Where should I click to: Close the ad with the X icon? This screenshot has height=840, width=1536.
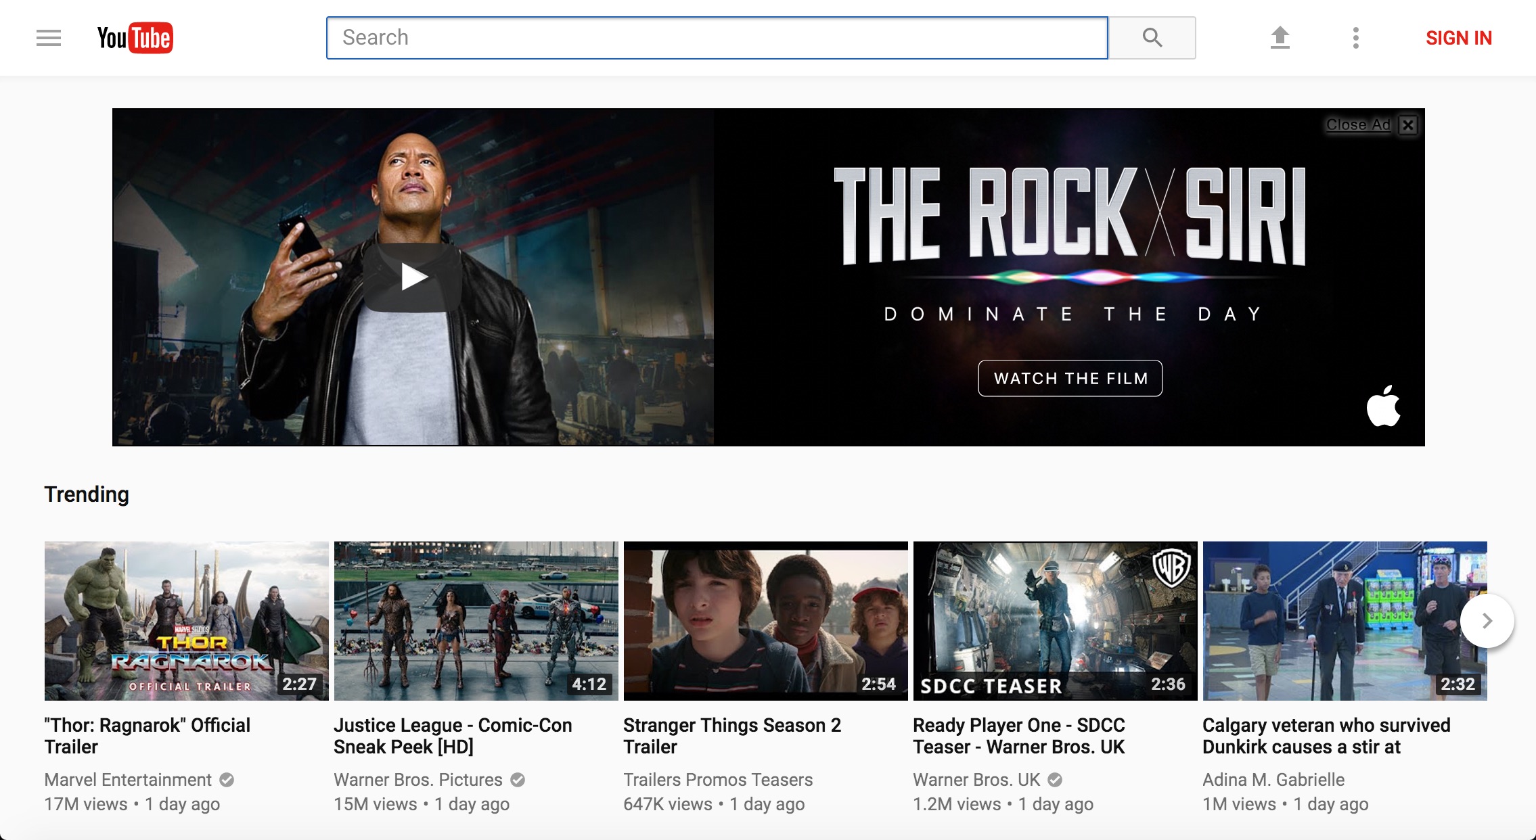click(x=1408, y=125)
